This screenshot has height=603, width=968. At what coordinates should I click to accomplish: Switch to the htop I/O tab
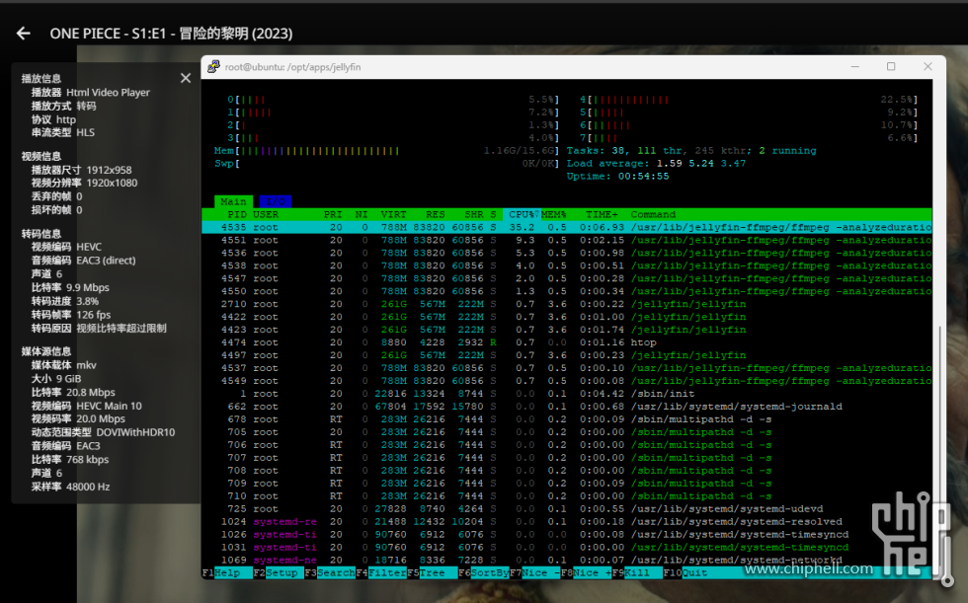276,201
